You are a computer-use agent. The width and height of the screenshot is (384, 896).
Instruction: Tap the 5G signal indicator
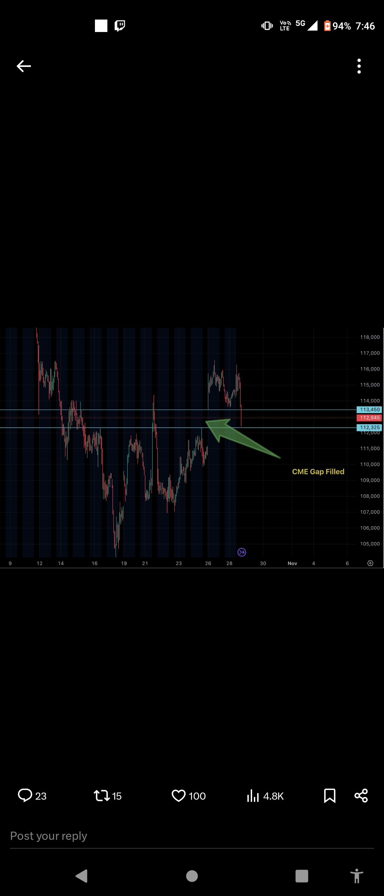coord(306,25)
